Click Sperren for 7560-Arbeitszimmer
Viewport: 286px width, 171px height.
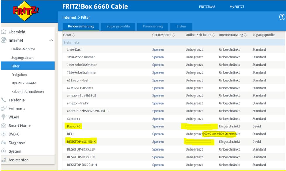158,65
